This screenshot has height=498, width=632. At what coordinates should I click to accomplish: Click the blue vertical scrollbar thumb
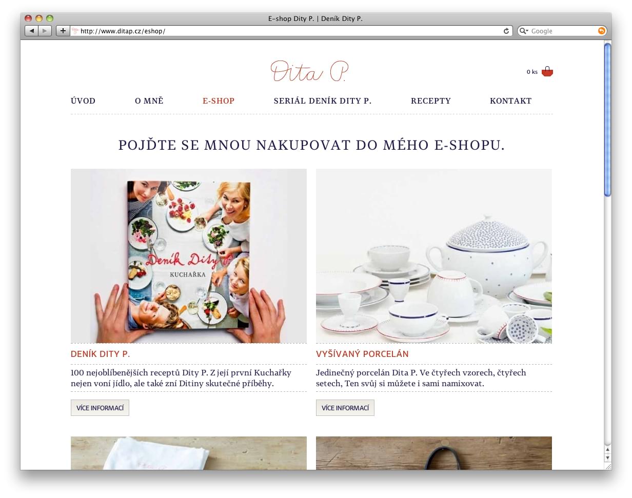click(607, 120)
